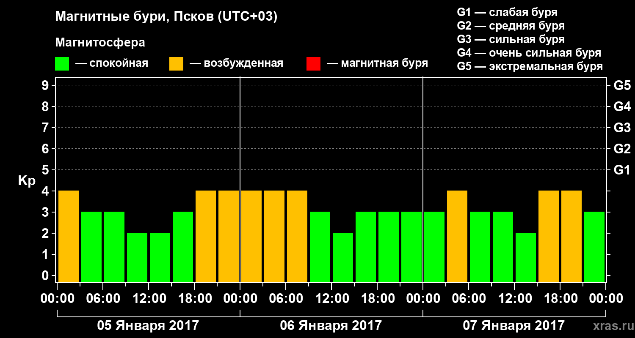Click the orange bar at 03:00 on 07 Января
The height and width of the screenshot is (338, 635).
457,236
